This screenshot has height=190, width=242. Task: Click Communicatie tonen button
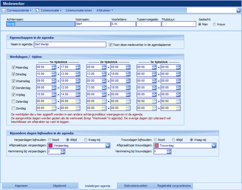79,10
